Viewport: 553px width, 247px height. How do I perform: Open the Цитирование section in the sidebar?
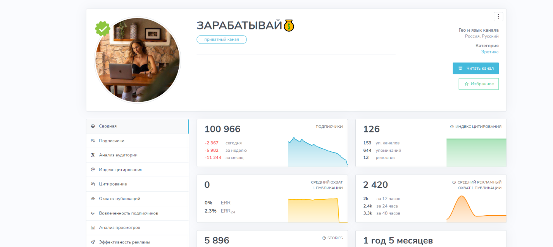click(x=112, y=184)
